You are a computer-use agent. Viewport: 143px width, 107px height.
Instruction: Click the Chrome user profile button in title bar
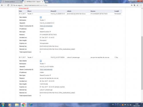coord(129,1)
